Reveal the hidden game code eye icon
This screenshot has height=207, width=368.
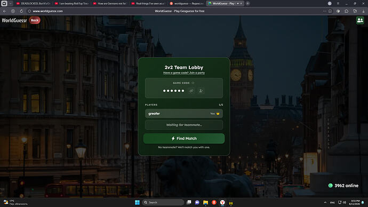193,83
